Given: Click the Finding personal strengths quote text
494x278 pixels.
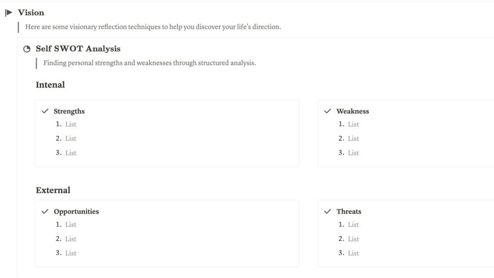Looking at the screenshot, I should tap(149, 63).
